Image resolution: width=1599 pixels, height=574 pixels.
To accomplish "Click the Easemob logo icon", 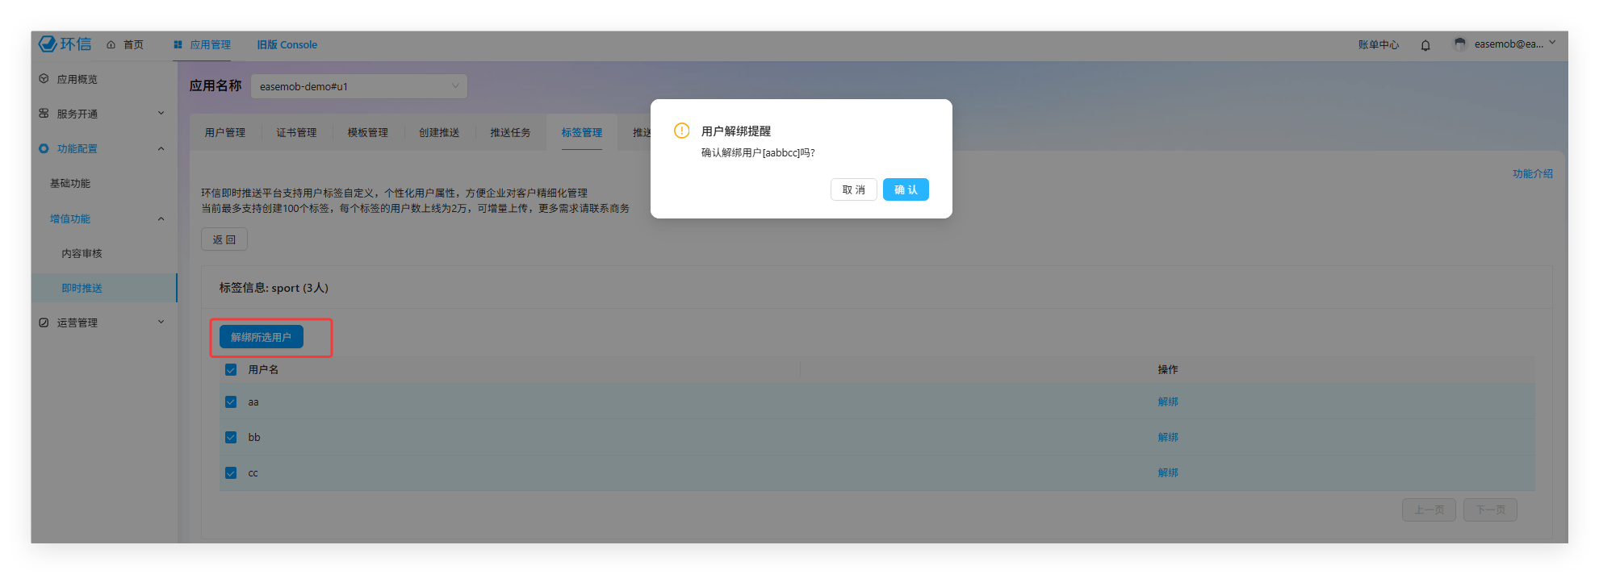I will [x=48, y=44].
